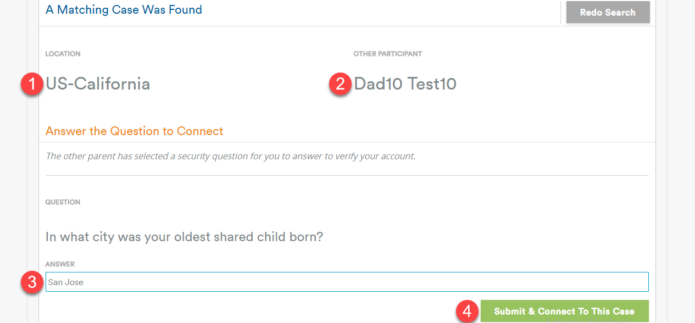Select the Dad10 Test10 participant name

click(405, 84)
